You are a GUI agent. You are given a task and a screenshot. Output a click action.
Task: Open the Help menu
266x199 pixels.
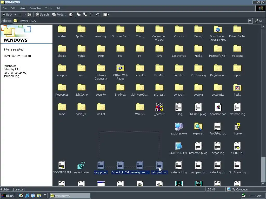tap(58, 8)
